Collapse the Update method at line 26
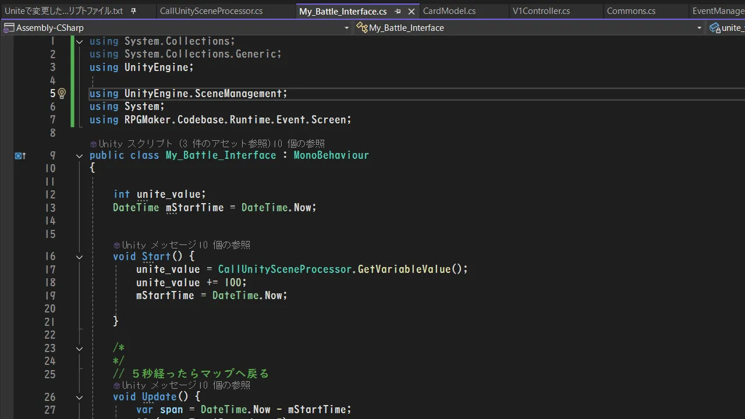This screenshot has height=419, width=745. tap(79, 397)
